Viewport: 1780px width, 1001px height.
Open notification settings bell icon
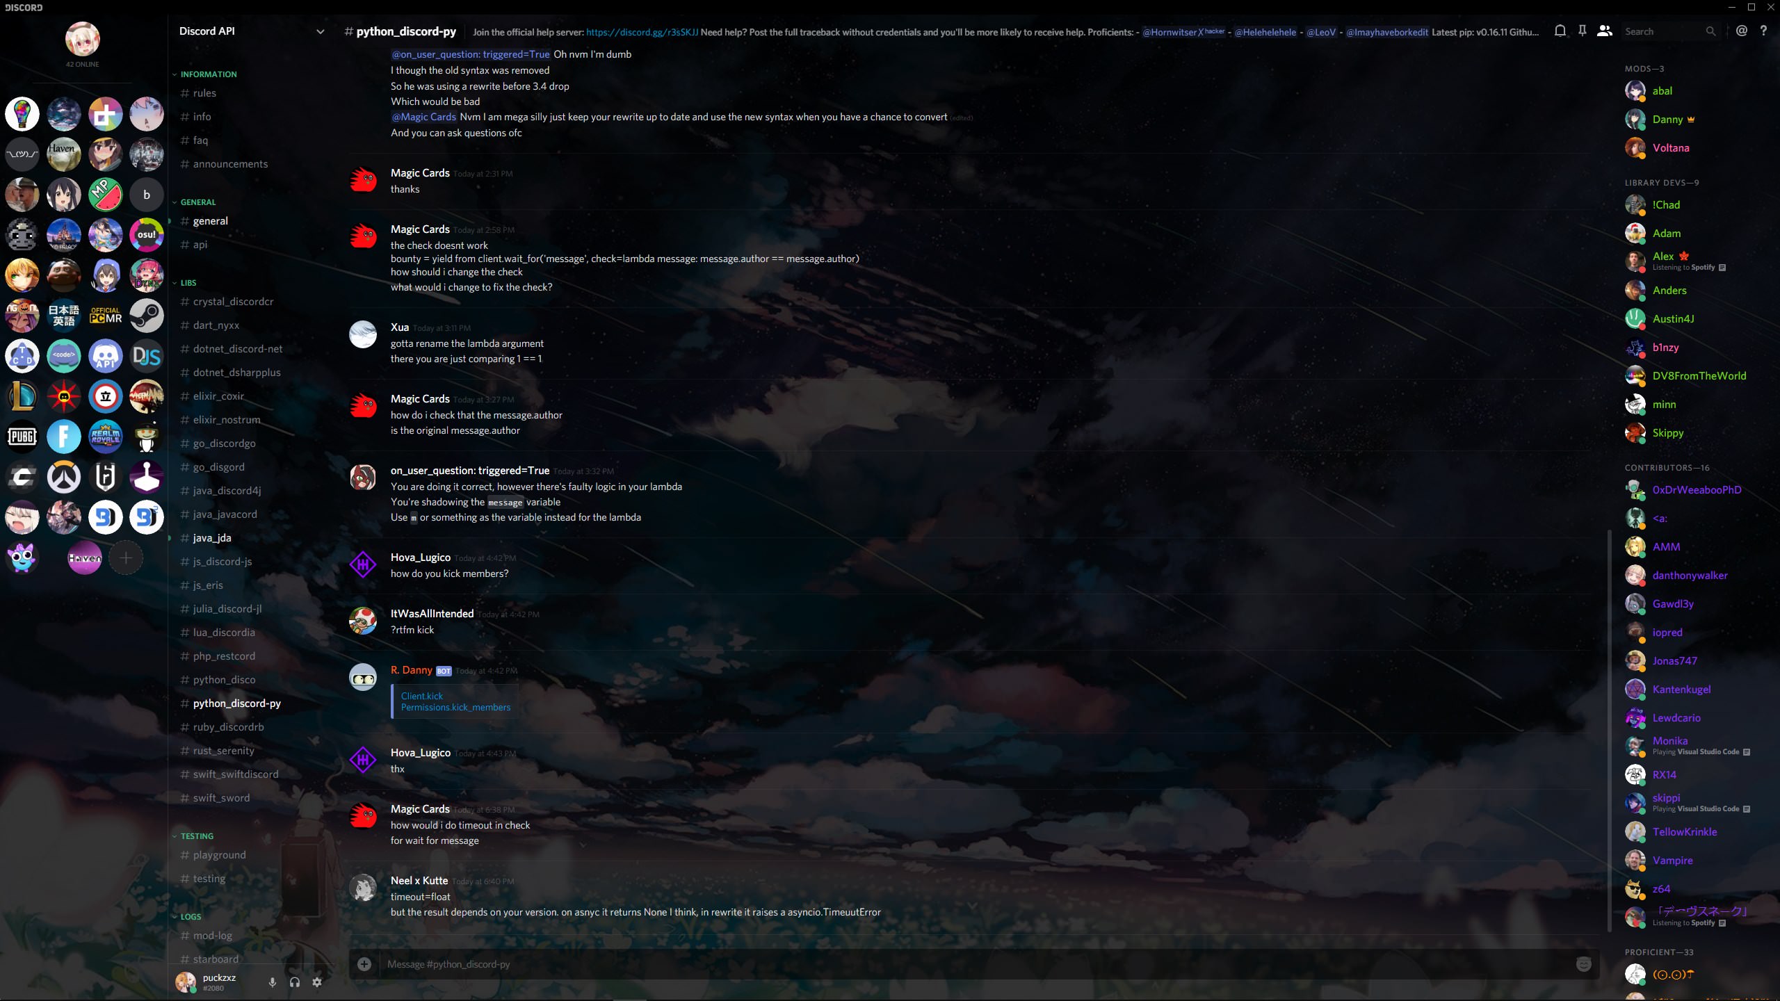(x=1560, y=31)
